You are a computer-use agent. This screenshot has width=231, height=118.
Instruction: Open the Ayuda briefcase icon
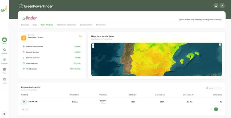pyautogui.click(x=5, y=79)
